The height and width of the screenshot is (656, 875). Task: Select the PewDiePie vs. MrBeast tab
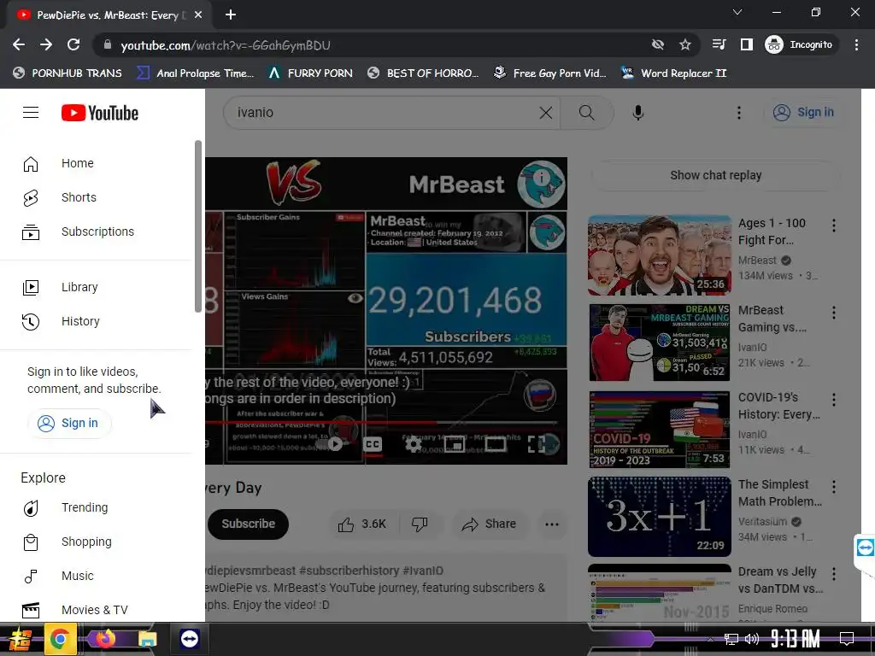109,15
